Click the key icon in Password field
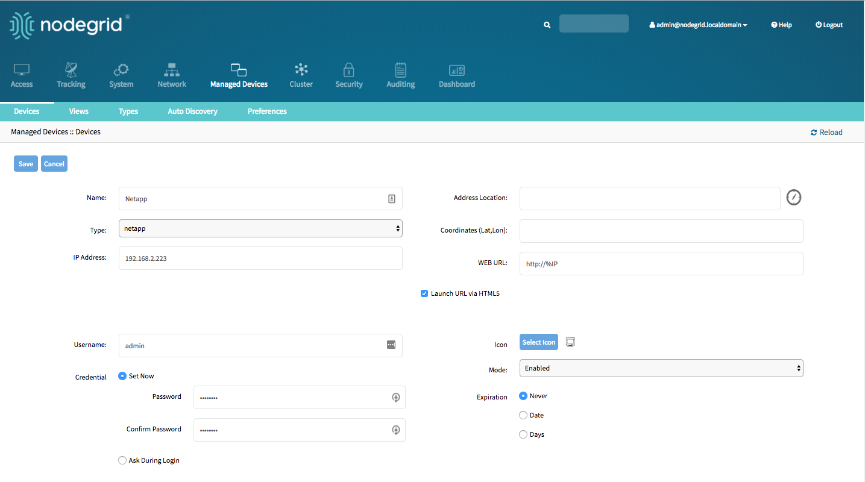865x482 pixels. (x=395, y=397)
